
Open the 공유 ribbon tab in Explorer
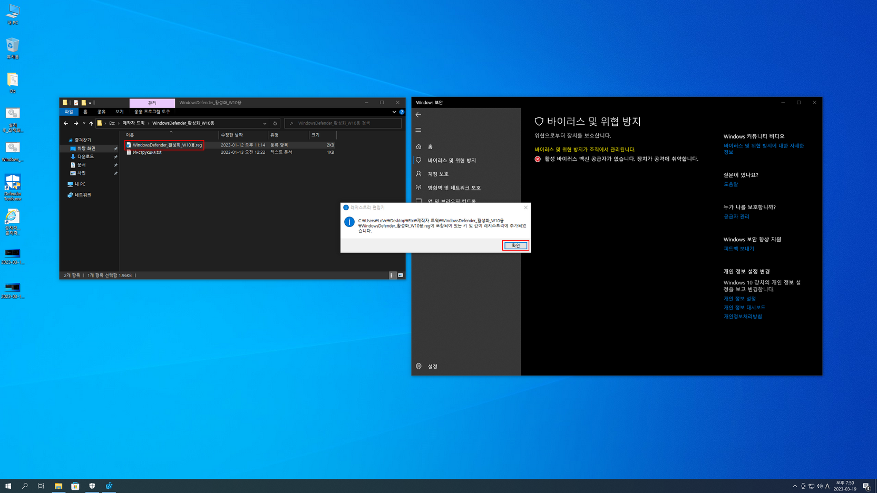tap(101, 112)
